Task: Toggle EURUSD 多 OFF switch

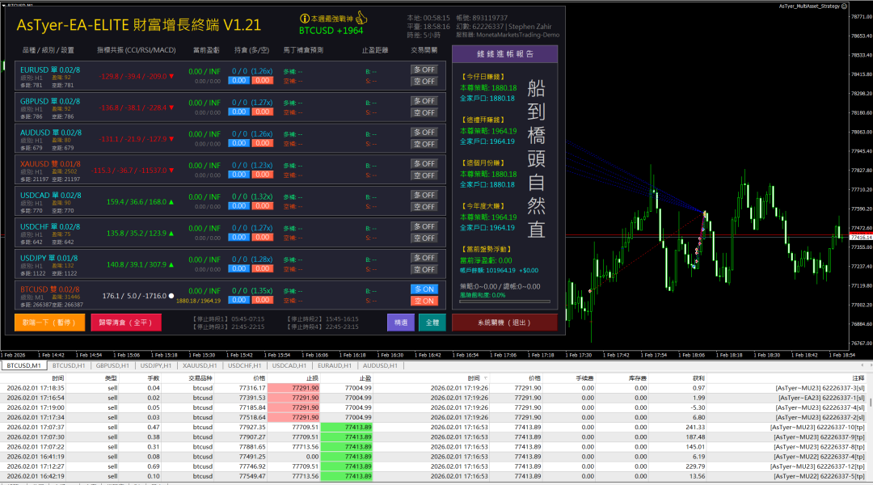Action: coord(424,70)
